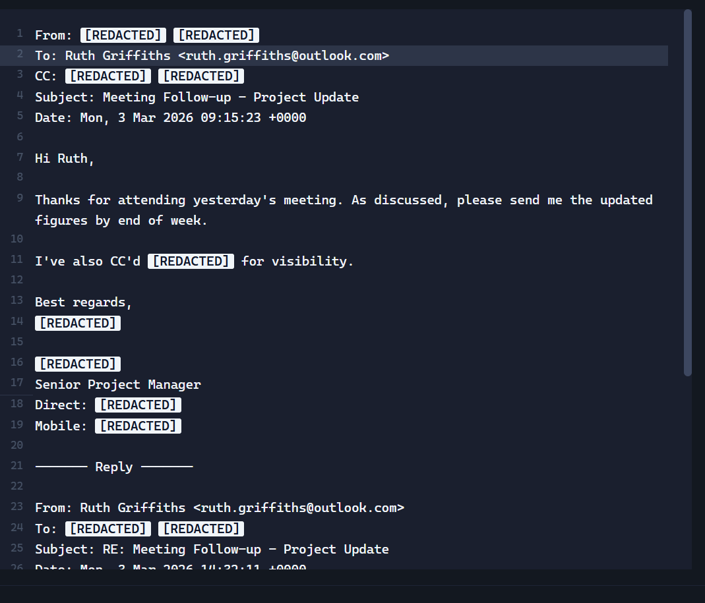Click the subject text on line 4
This screenshot has height=603, width=705.
point(230,98)
